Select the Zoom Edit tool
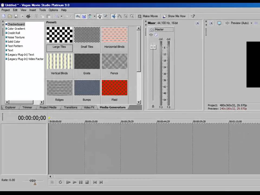Viewport: 260px width, 195px height. click(x=132, y=16)
